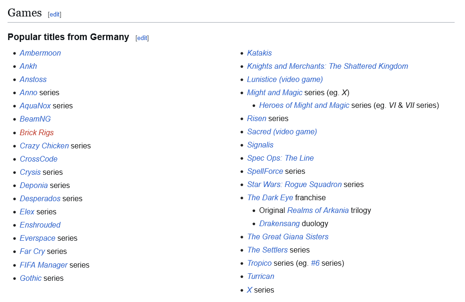Screen dimensions: 465x302
Task: Open the Anno series link
Action: pyautogui.click(x=28, y=92)
